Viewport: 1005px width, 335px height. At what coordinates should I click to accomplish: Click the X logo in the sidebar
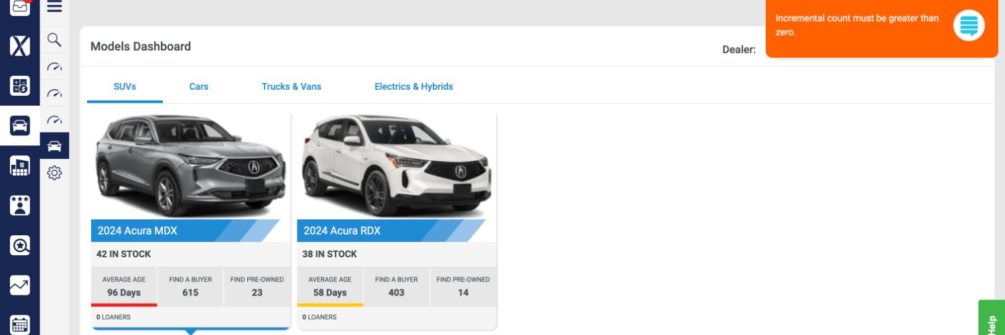pyautogui.click(x=20, y=46)
